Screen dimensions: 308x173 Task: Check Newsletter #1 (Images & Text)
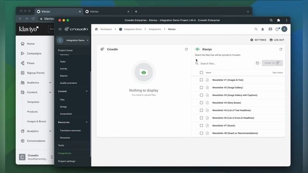pos(201,80)
